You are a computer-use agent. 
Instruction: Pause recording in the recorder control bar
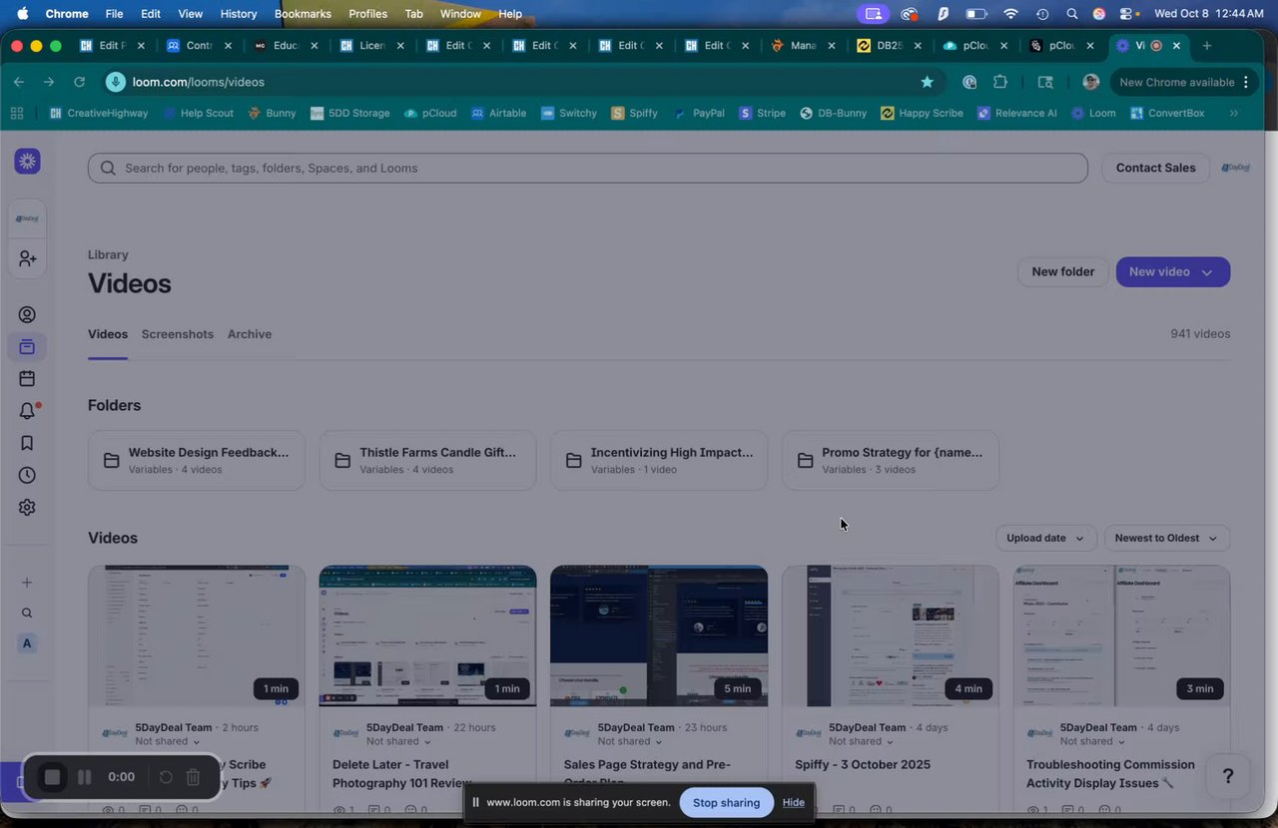point(85,777)
